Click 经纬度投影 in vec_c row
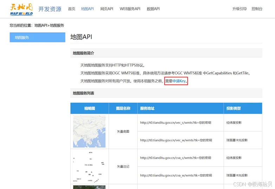The width and height of the screenshot is (275, 189). pos(234,123)
